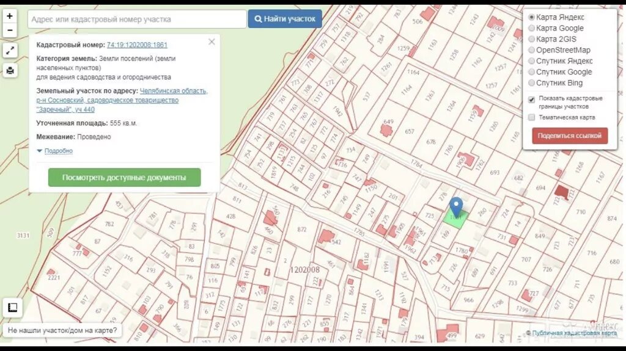
Task: Enable the Тематическая карта checkbox
Action: [531, 117]
